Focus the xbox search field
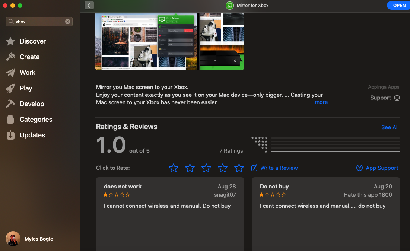The height and width of the screenshot is (251, 410). coord(39,22)
